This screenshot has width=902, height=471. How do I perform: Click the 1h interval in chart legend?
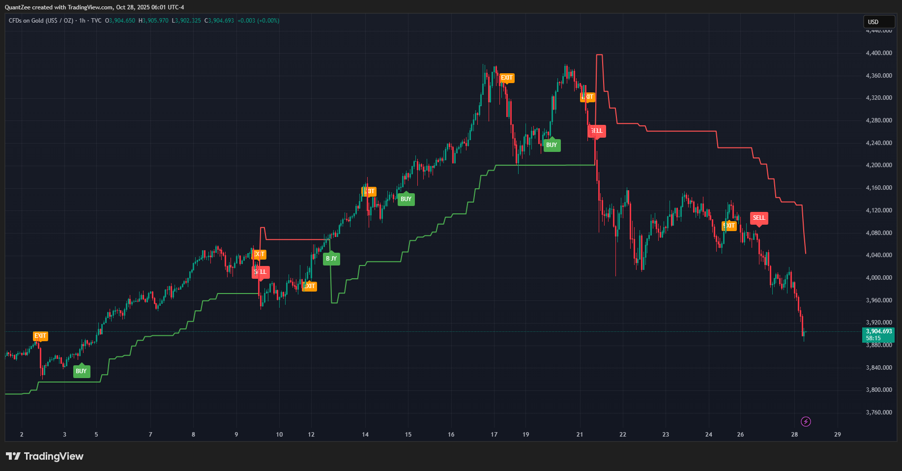(82, 21)
